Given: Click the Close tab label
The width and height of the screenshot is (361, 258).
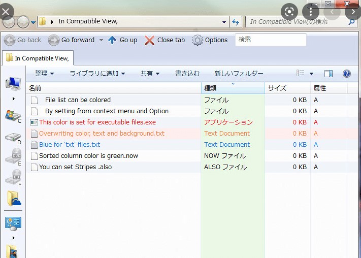Looking at the screenshot, I should 171,40.
